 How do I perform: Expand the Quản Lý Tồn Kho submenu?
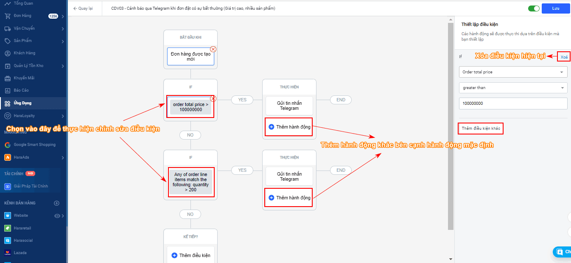tap(63, 66)
